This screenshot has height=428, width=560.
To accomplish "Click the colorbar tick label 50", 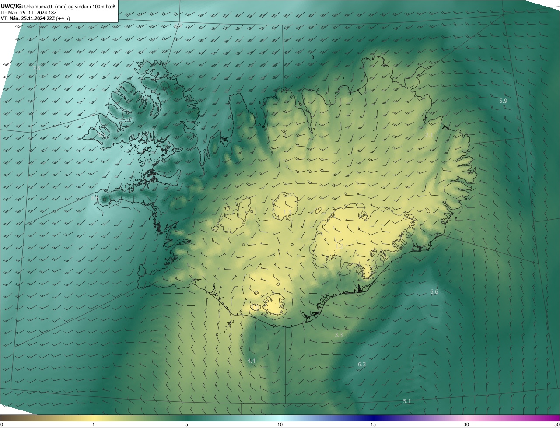I will point(556,424).
